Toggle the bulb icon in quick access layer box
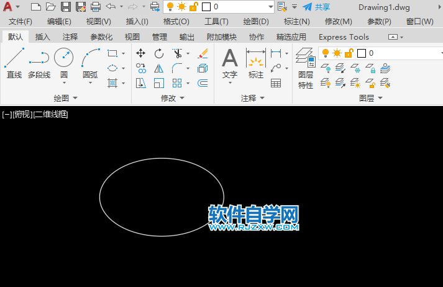 coord(170,7)
